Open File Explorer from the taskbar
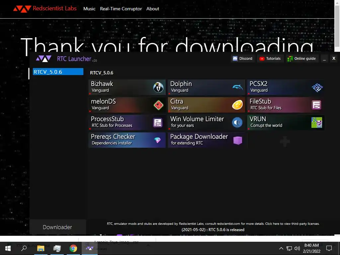 41,248
